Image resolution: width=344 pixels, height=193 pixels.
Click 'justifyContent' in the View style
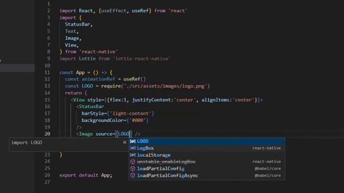(152, 100)
